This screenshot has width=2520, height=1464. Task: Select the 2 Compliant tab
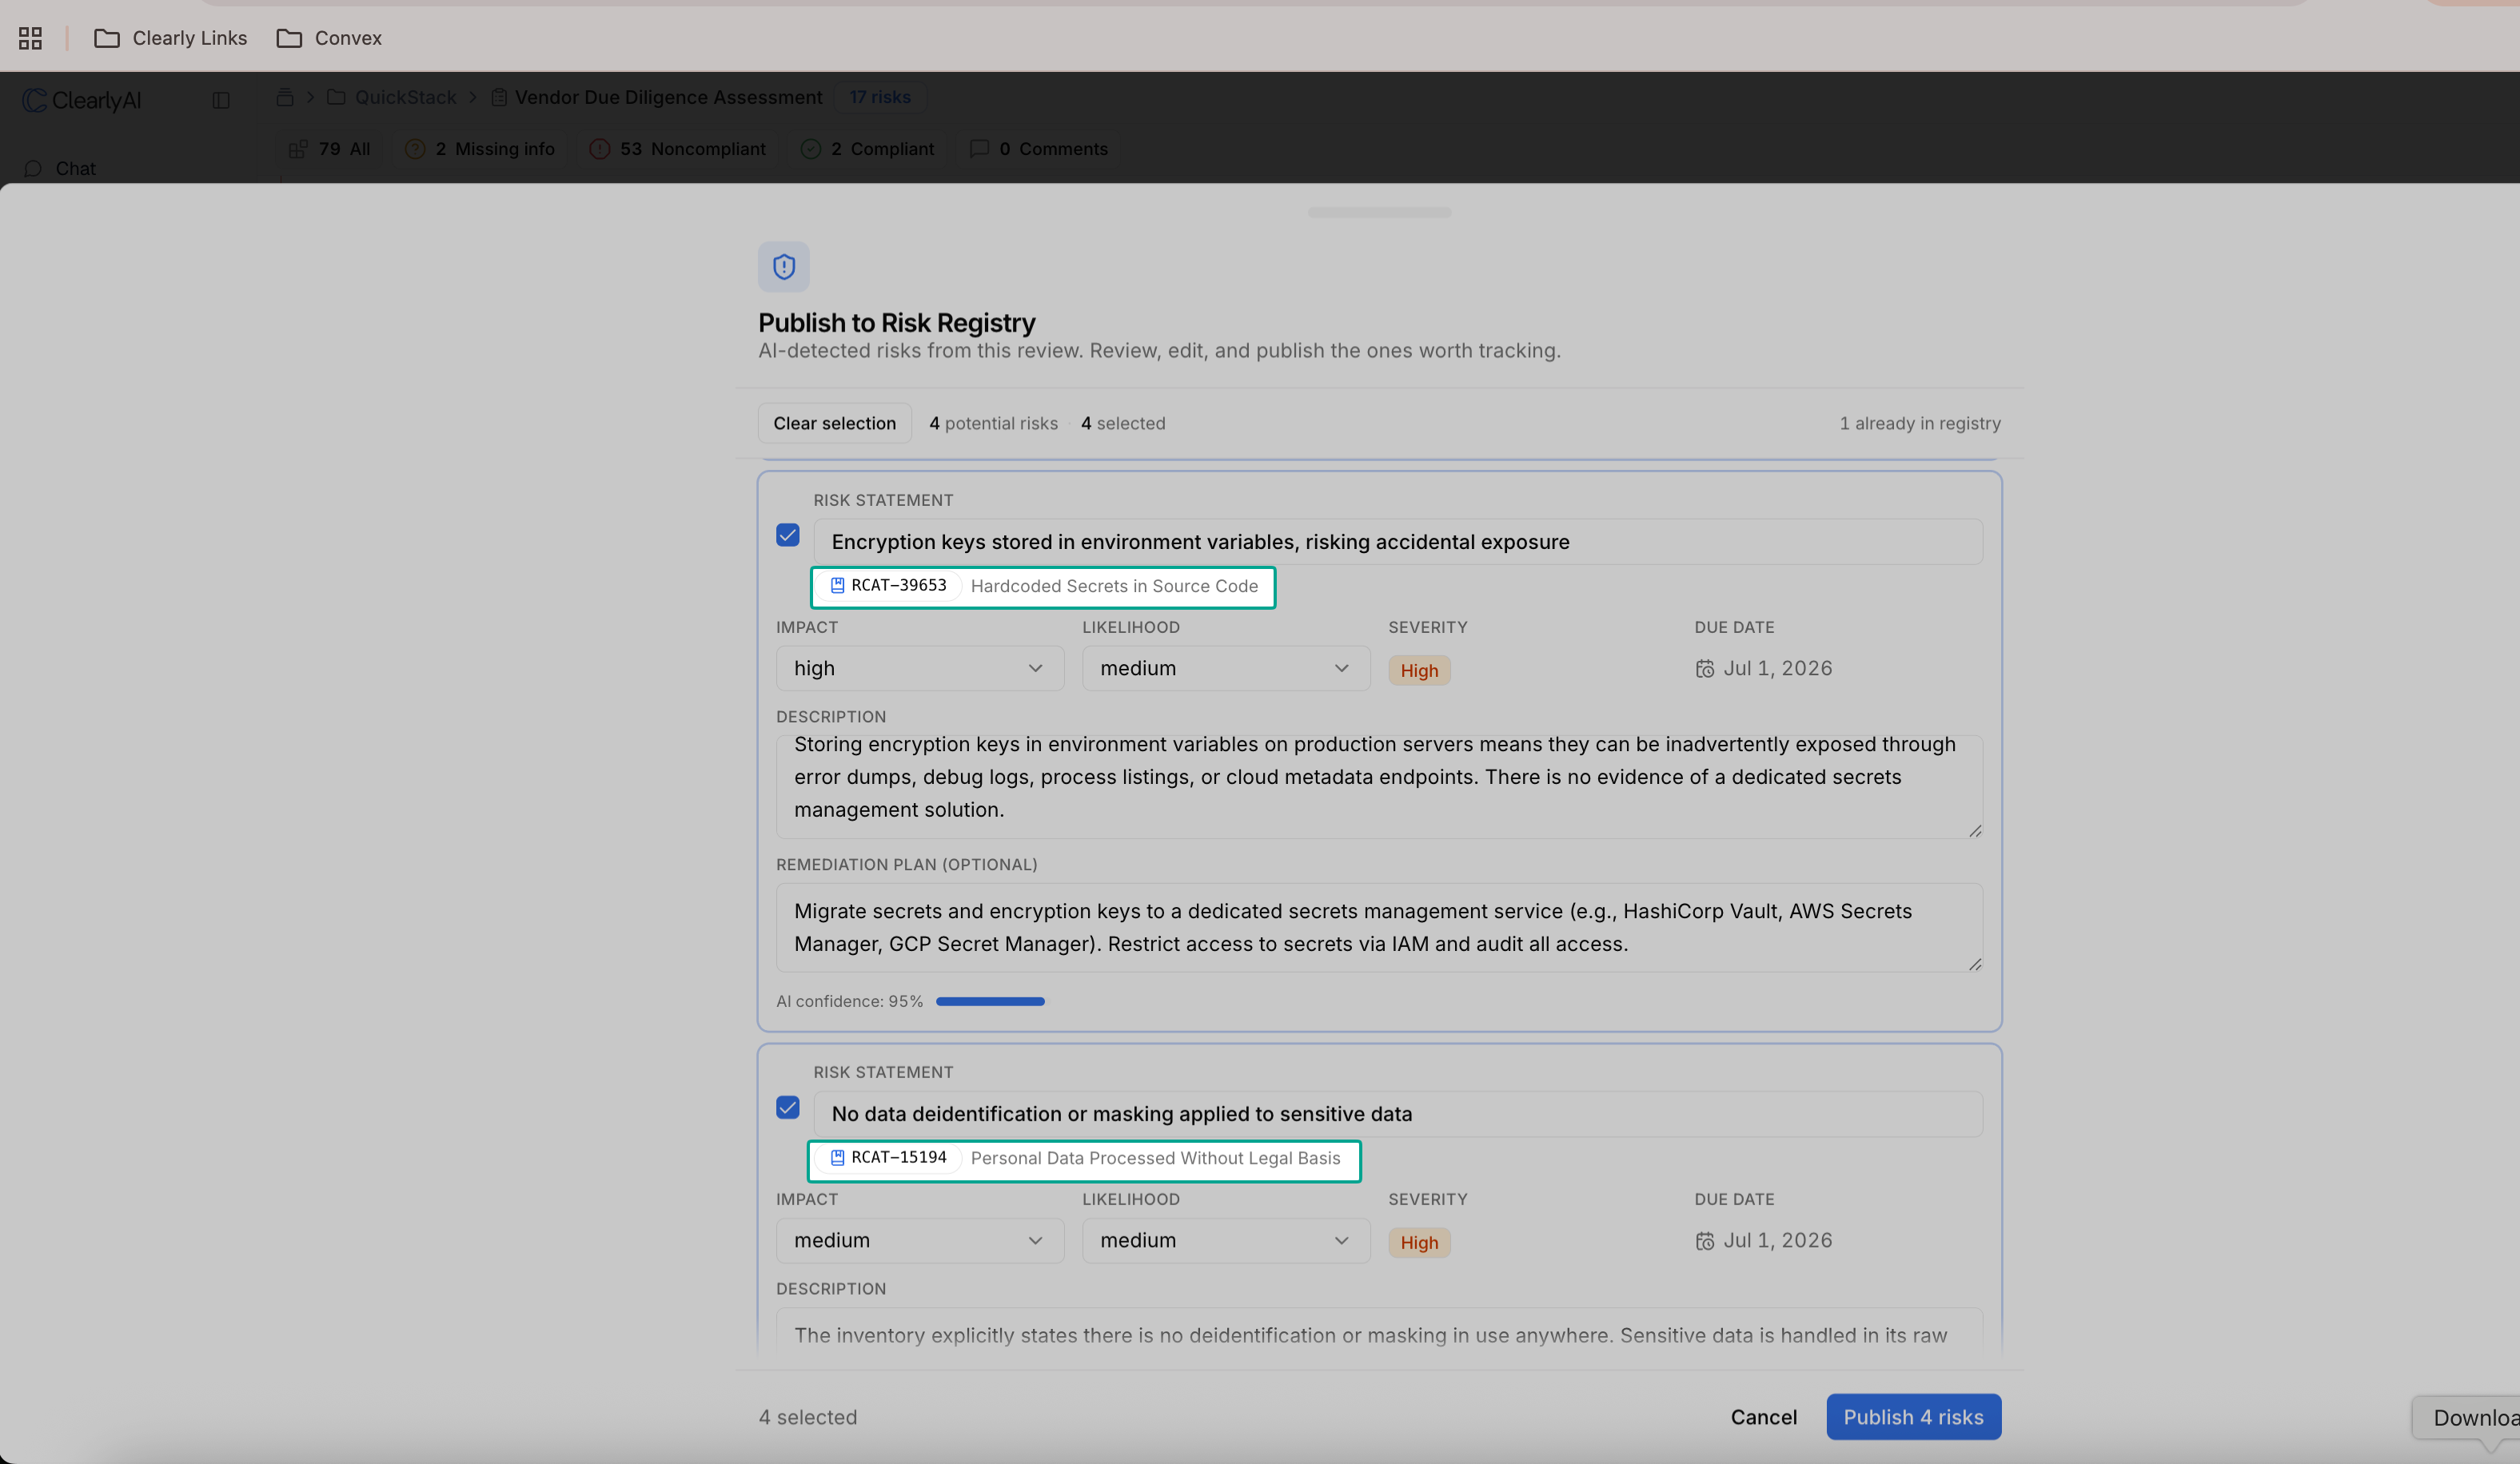868,149
